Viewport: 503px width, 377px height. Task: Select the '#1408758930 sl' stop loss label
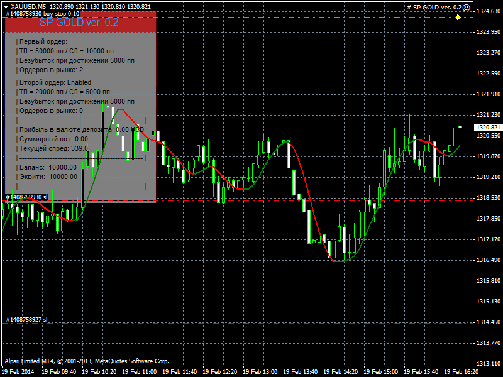(x=26, y=197)
